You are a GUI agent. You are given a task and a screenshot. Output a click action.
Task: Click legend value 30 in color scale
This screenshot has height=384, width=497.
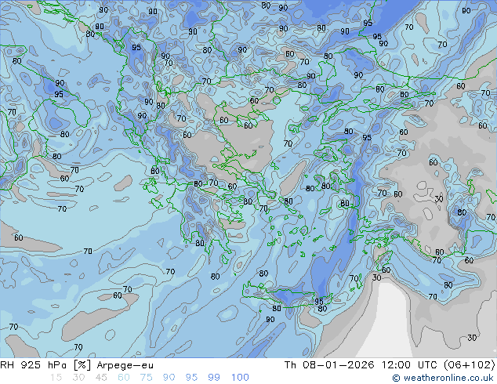point(78,378)
